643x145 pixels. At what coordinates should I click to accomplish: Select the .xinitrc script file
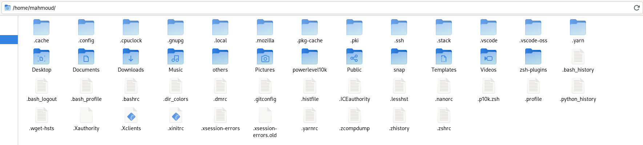pos(176,116)
